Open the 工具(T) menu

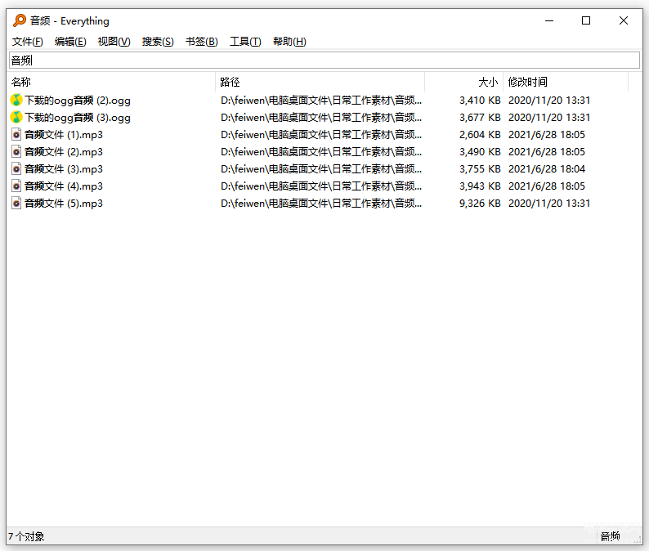245,42
